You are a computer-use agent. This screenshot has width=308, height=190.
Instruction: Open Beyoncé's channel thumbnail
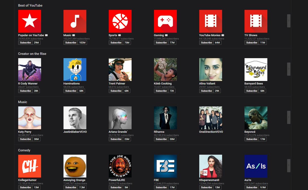pos(256,118)
